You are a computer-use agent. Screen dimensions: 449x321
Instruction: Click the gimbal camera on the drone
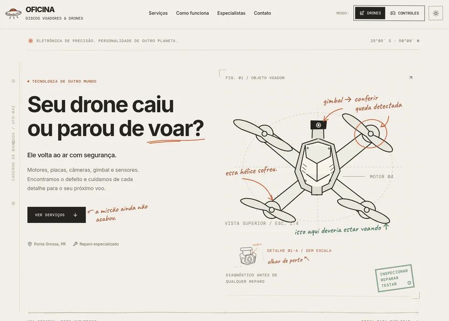click(319, 125)
